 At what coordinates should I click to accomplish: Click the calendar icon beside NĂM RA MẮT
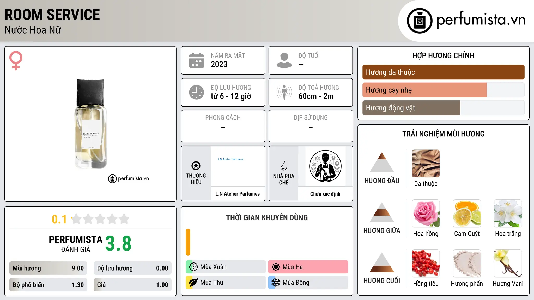tap(197, 60)
